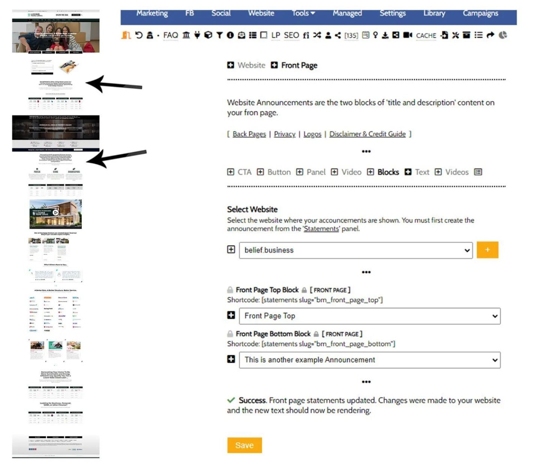Click the download icon in toolbar
Screen dimensions: 540x472
pyautogui.click(x=385, y=35)
